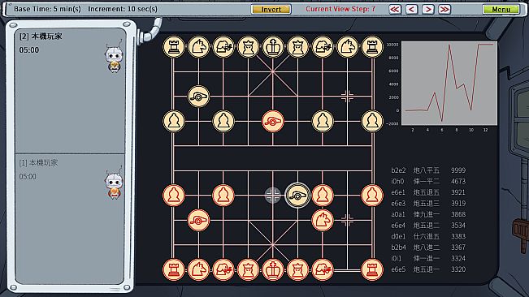This screenshot has height=297, width=529.
Task: Select the red cannon among black pawns
Action: (x=272, y=121)
